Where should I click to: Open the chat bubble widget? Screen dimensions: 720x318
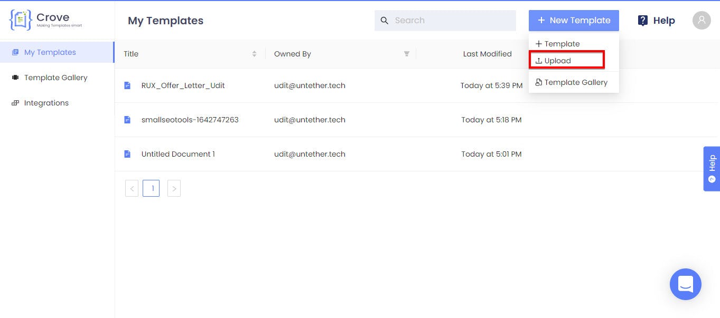coord(685,284)
